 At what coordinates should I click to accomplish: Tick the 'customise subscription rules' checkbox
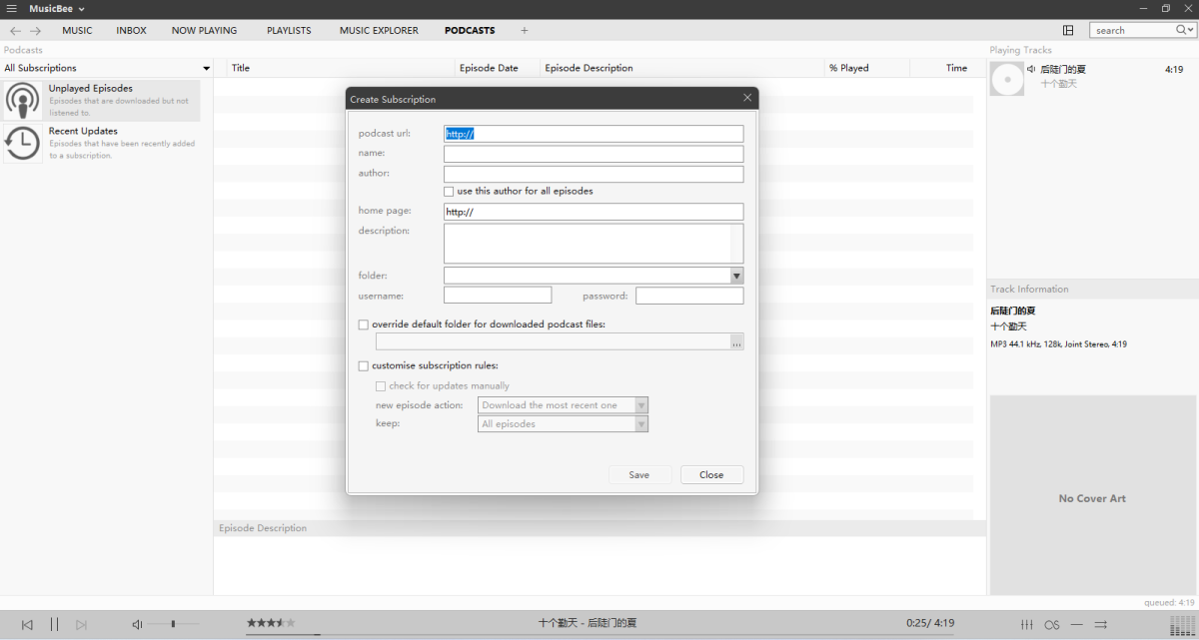[364, 366]
